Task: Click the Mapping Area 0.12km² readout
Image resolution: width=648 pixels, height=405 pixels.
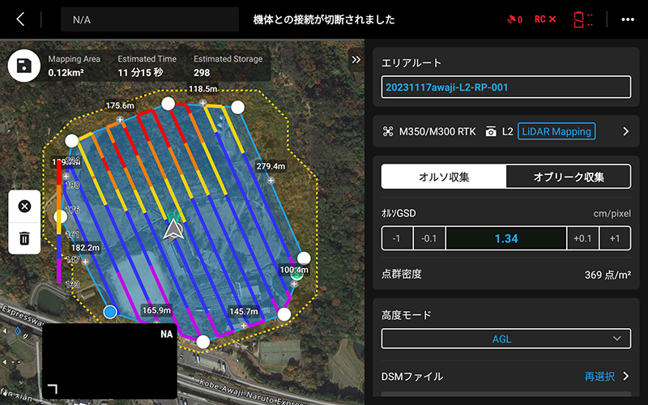Action: tap(74, 66)
